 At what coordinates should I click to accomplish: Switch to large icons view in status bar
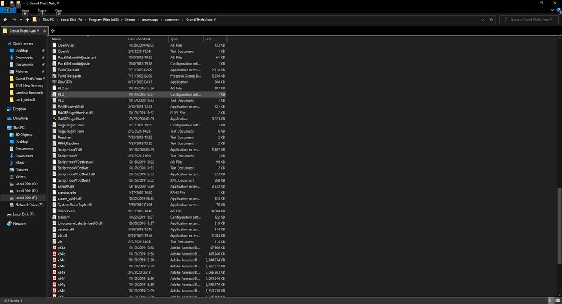[x=558, y=301]
